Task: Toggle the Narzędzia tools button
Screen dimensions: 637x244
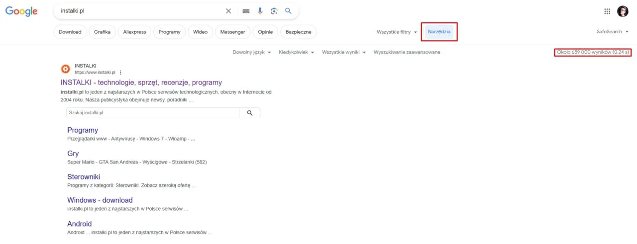Action: coord(439,32)
